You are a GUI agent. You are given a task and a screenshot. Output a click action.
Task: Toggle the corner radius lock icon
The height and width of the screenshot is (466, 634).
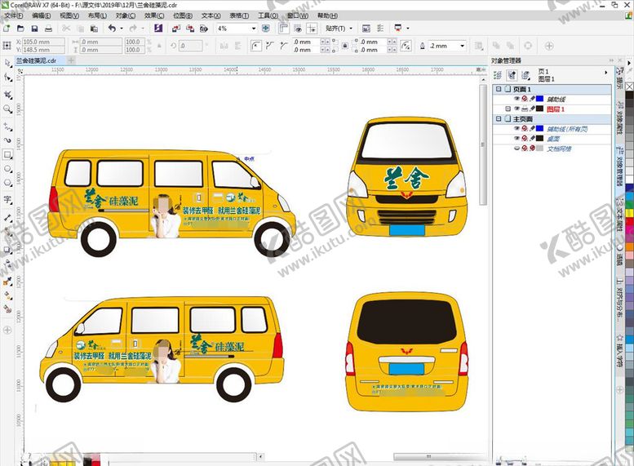(345, 46)
